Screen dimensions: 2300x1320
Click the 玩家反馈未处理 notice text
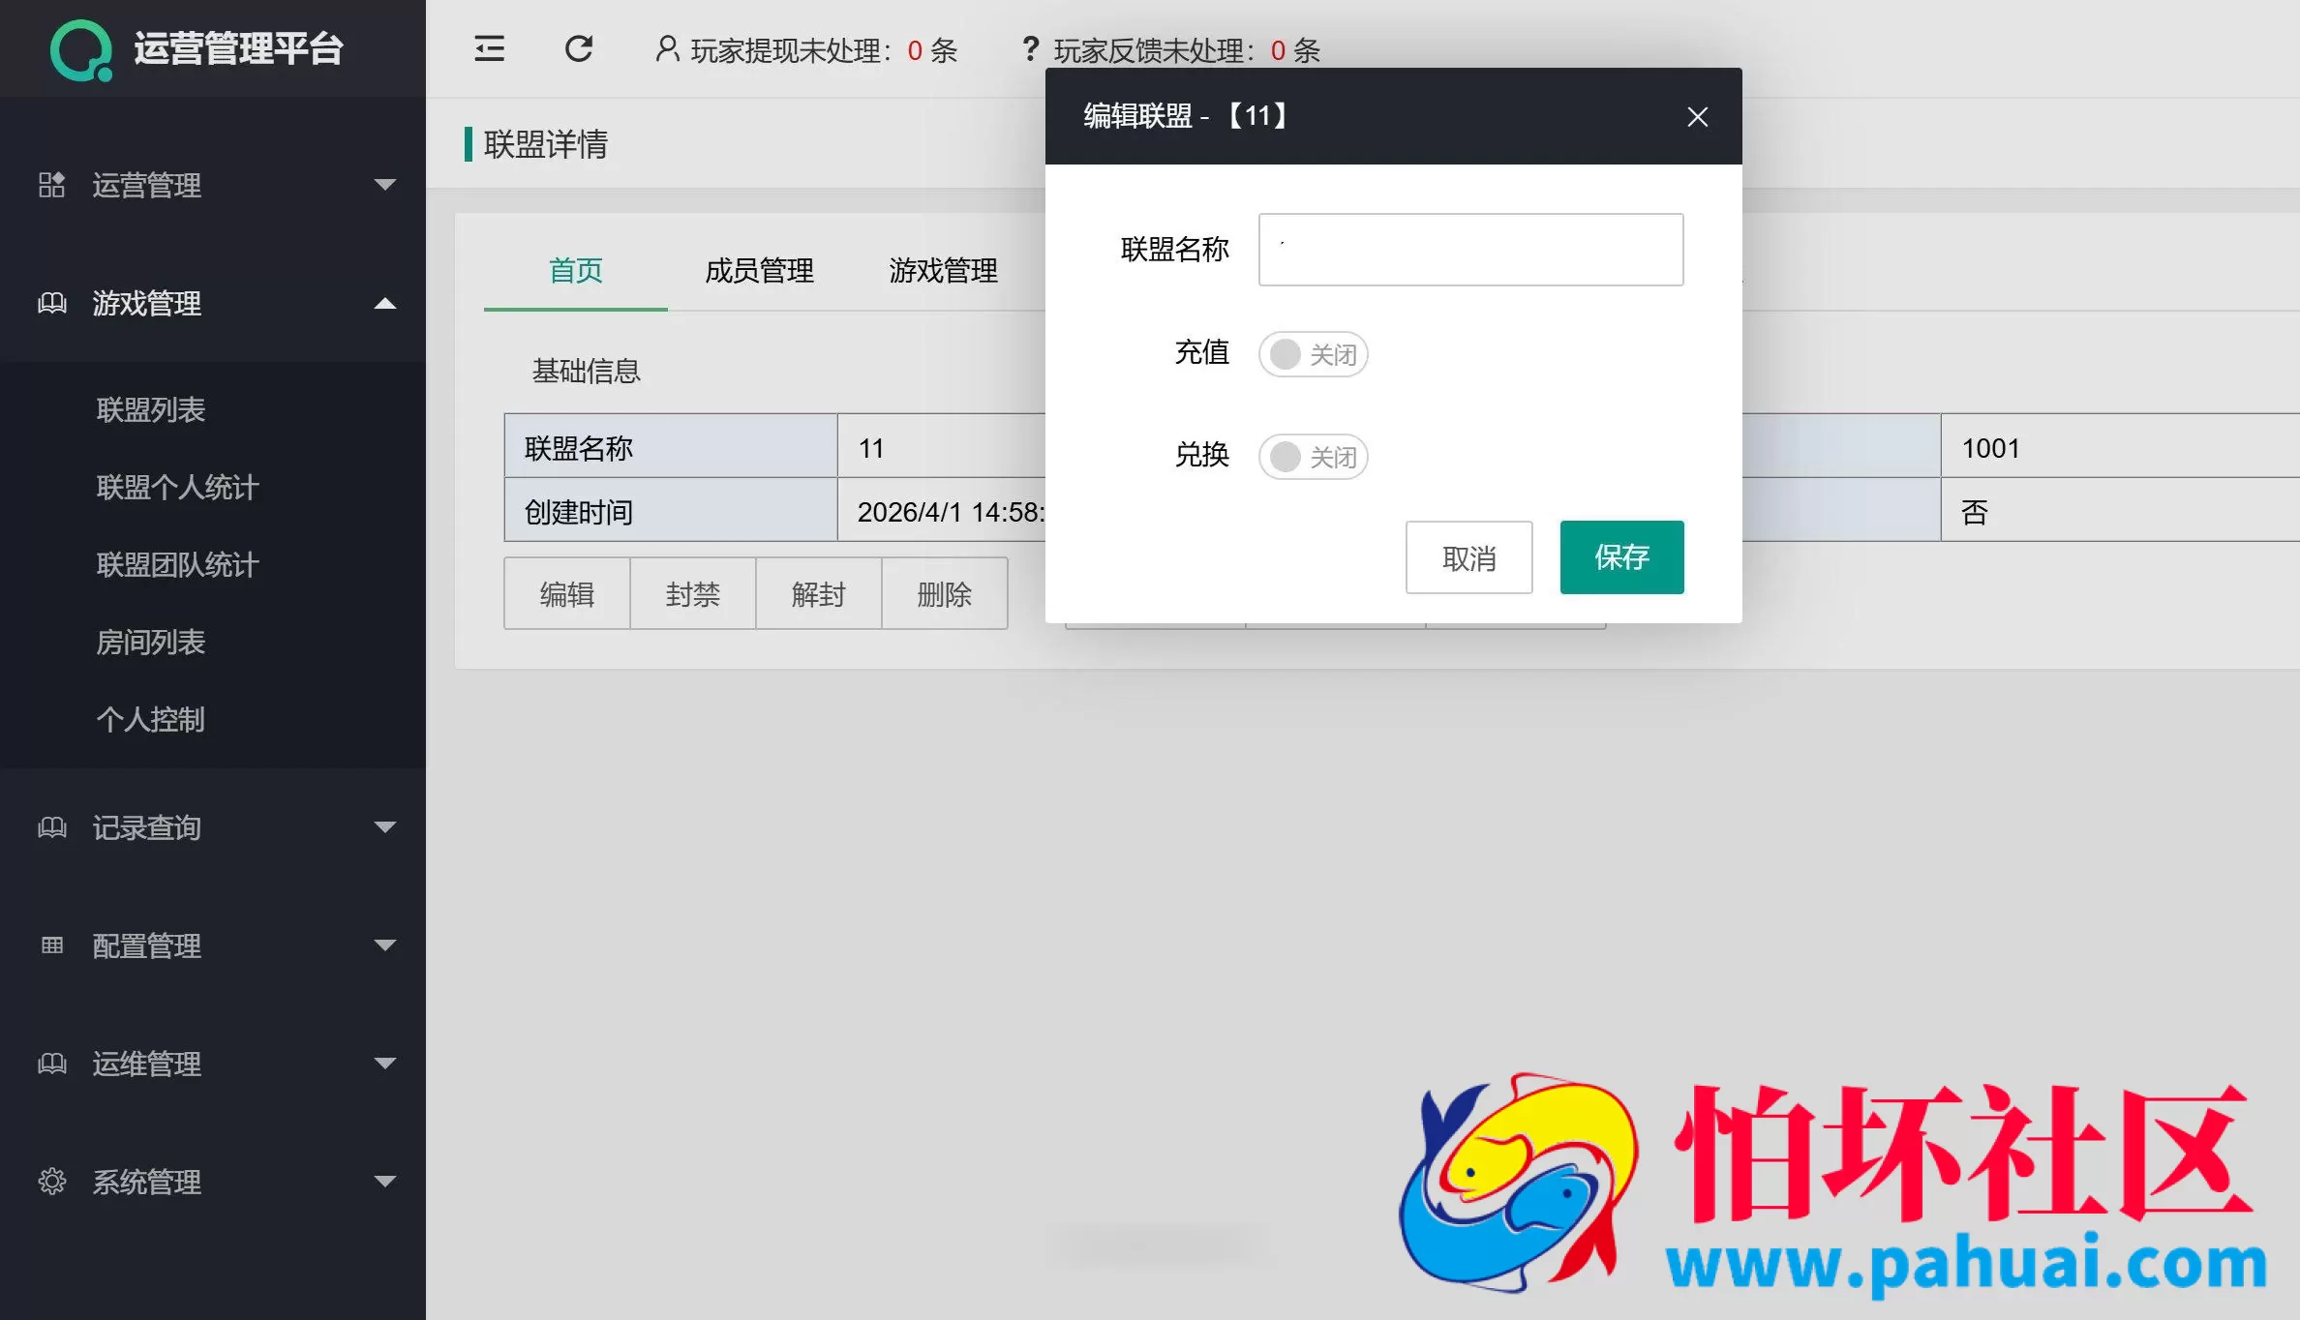pos(1187,50)
